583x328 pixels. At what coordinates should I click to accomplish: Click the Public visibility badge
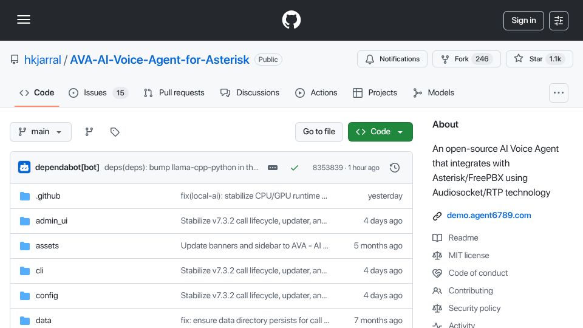click(268, 60)
